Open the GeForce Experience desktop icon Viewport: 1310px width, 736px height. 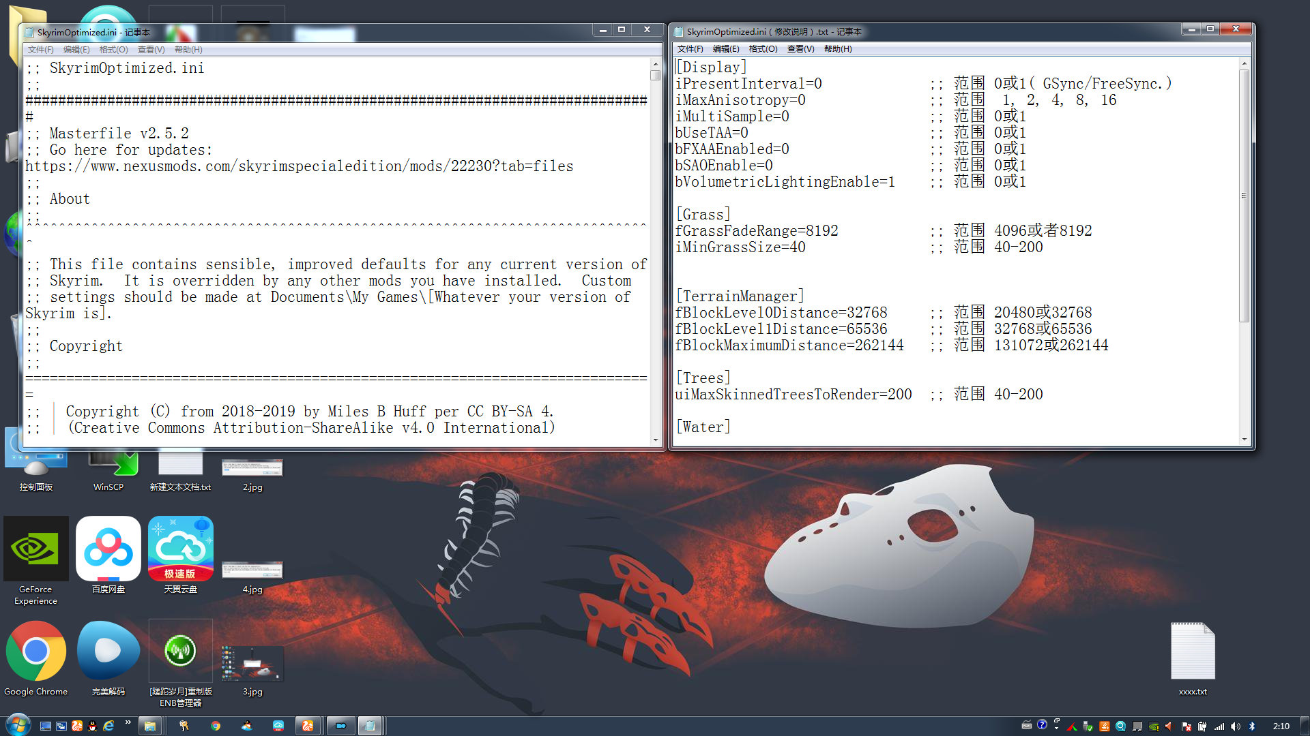[35, 549]
